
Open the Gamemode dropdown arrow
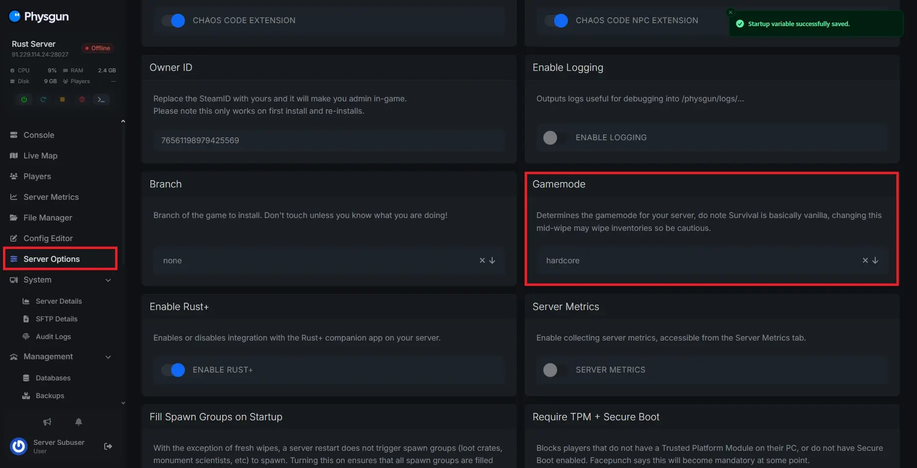pyautogui.click(x=875, y=260)
